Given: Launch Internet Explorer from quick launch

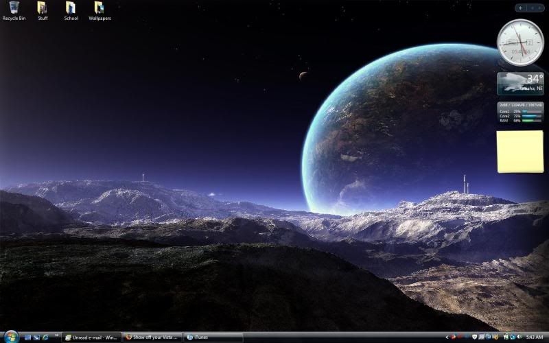Looking at the screenshot, I should coord(45,338).
